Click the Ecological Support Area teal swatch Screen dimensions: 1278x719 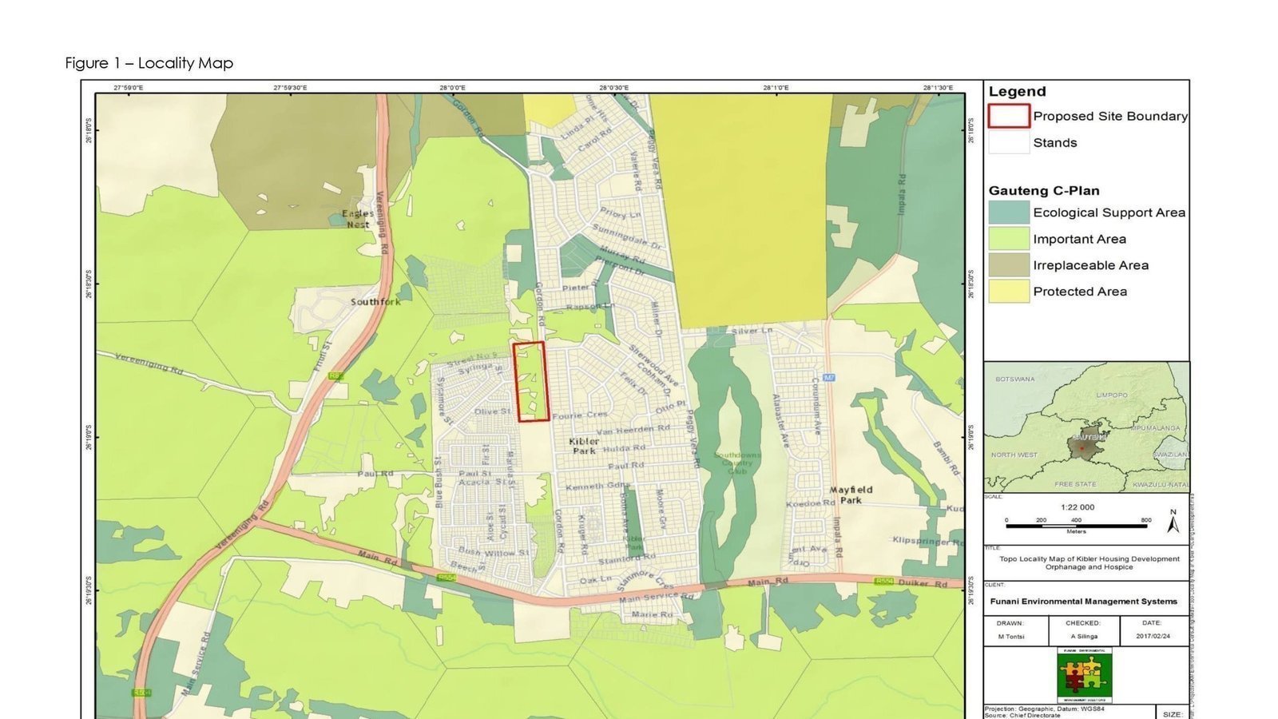(1009, 213)
